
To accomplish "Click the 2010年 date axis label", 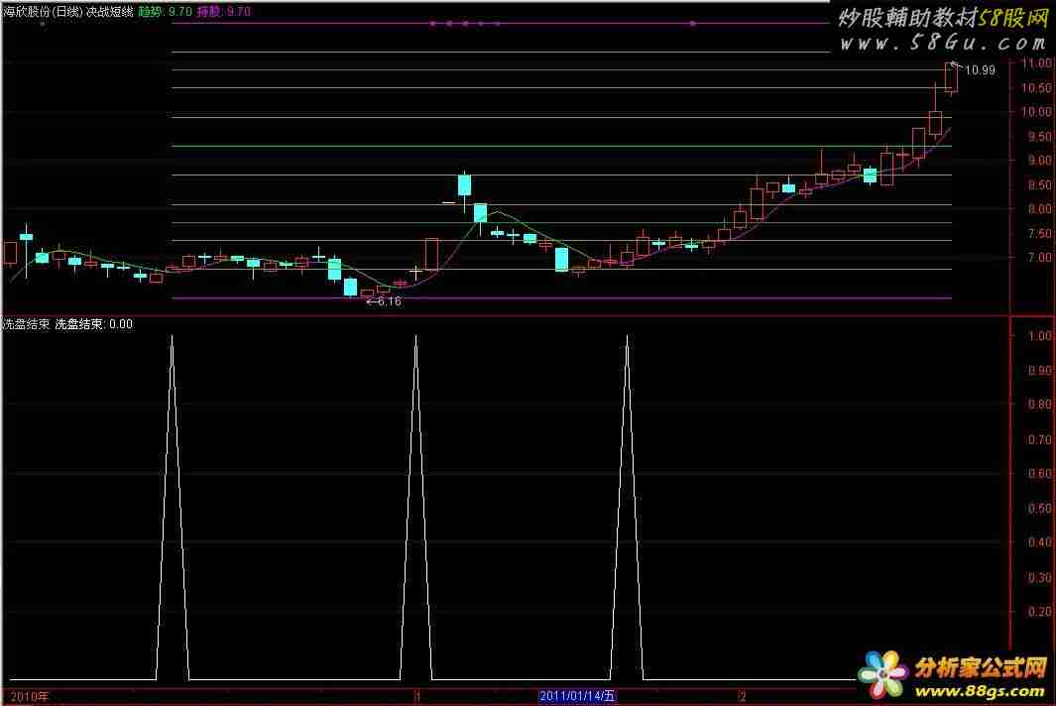I will click(29, 696).
